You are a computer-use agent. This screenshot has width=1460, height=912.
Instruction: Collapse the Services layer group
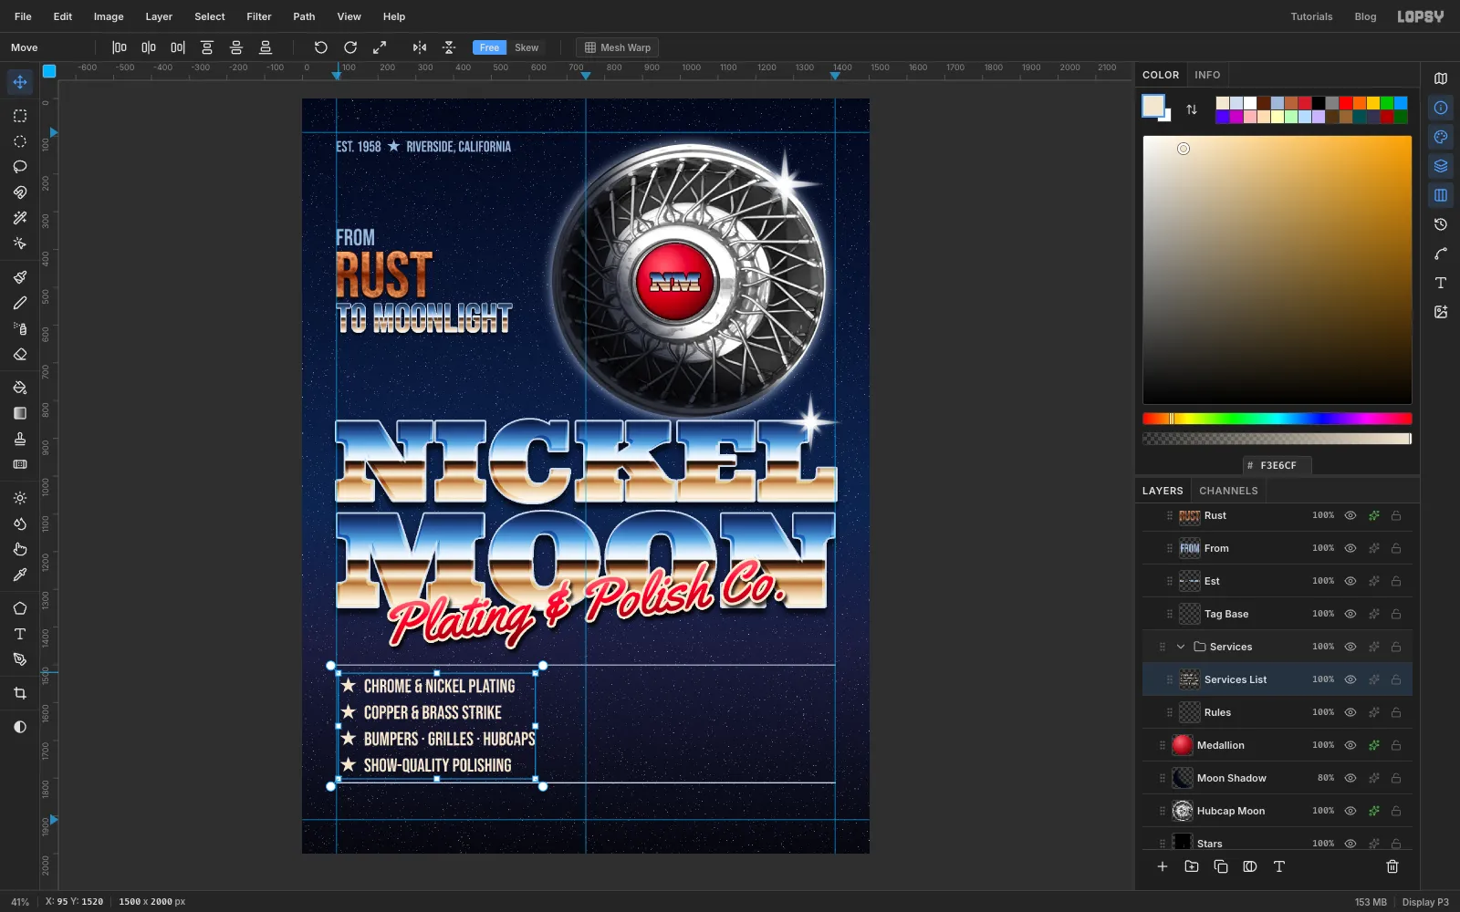pyautogui.click(x=1181, y=647)
